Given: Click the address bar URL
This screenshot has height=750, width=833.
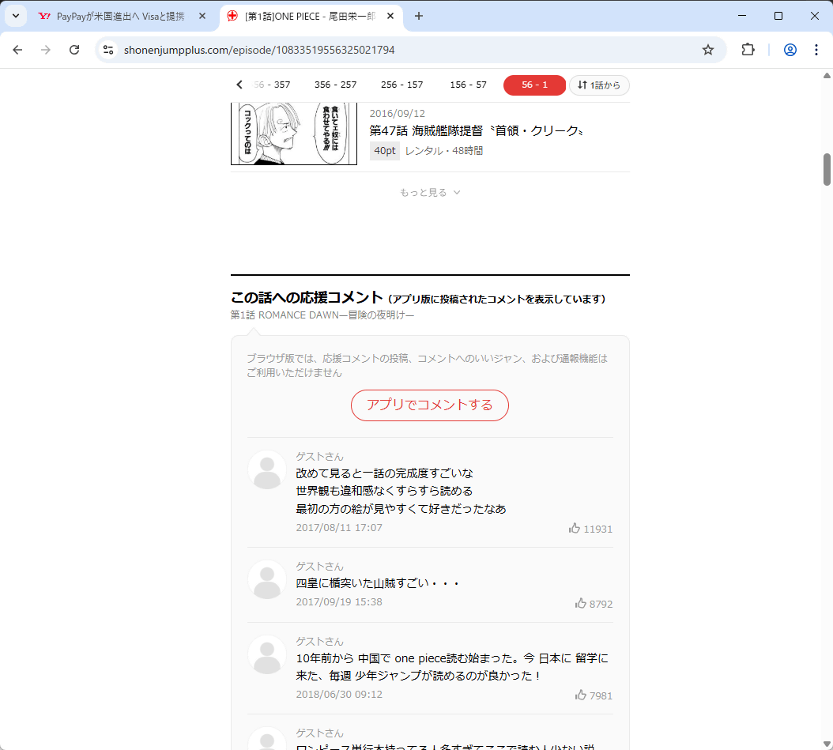Looking at the screenshot, I should pos(259,50).
